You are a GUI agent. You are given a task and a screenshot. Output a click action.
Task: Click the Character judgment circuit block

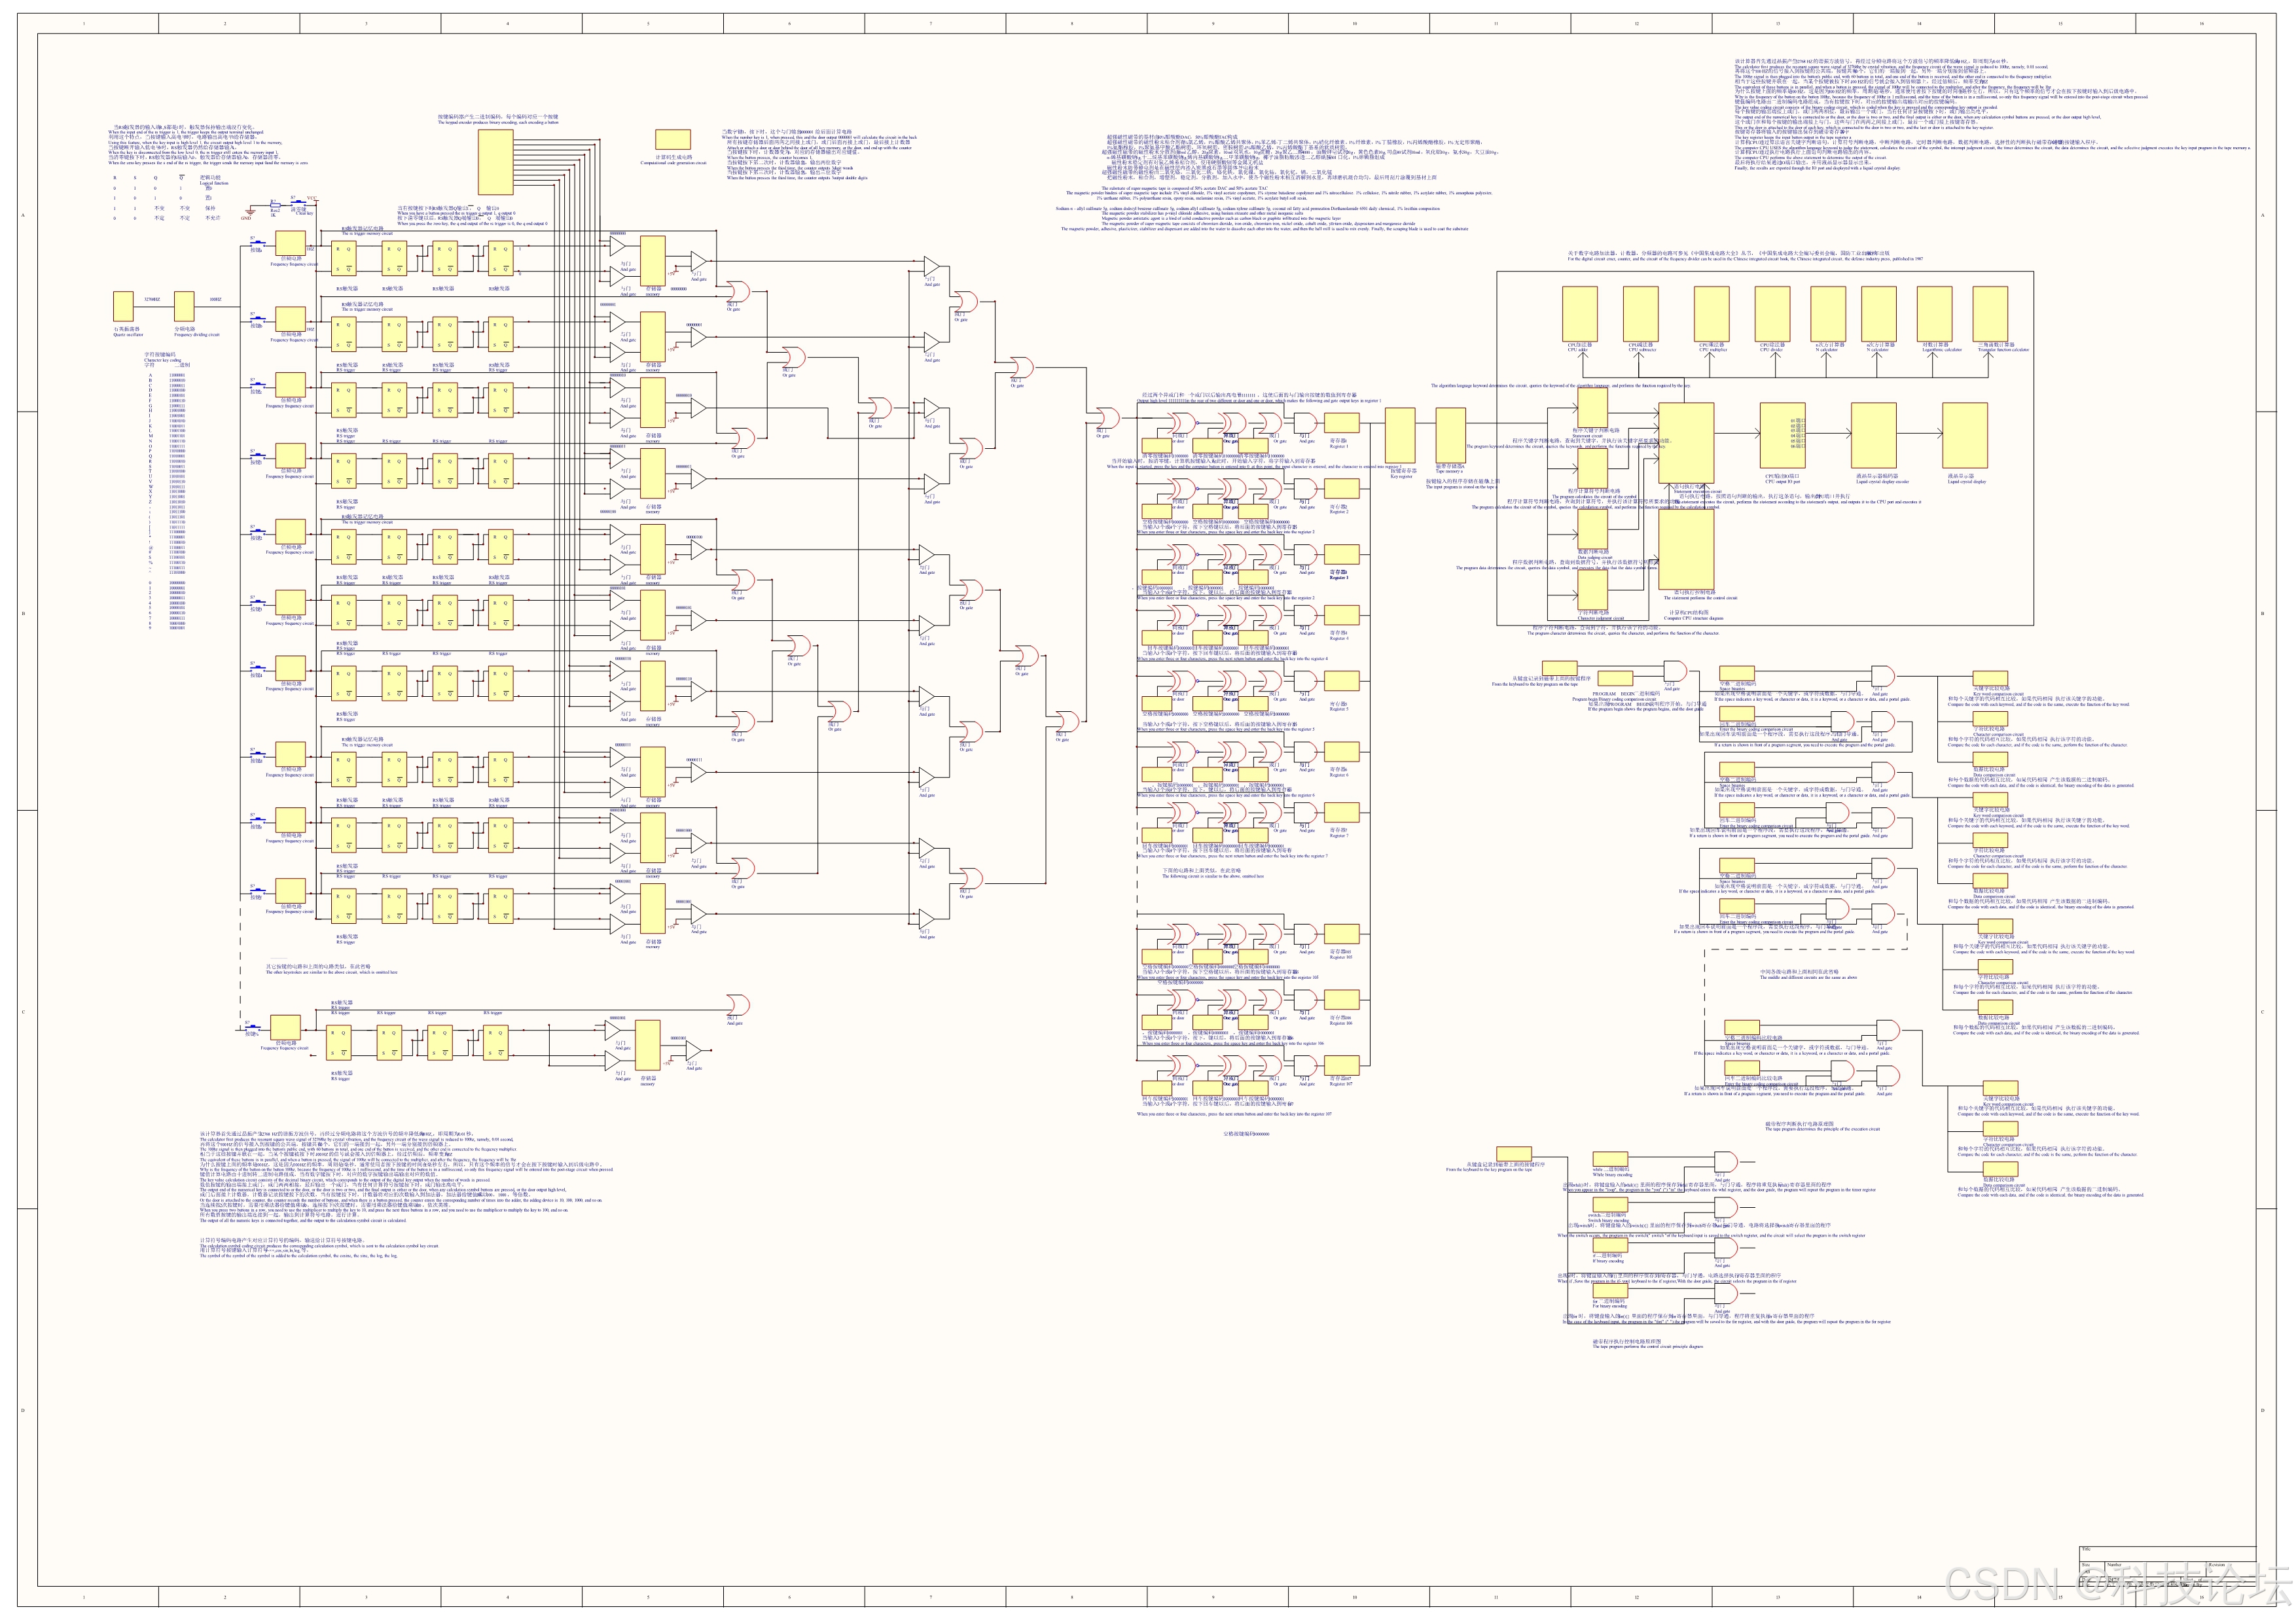click(x=1594, y=591)
